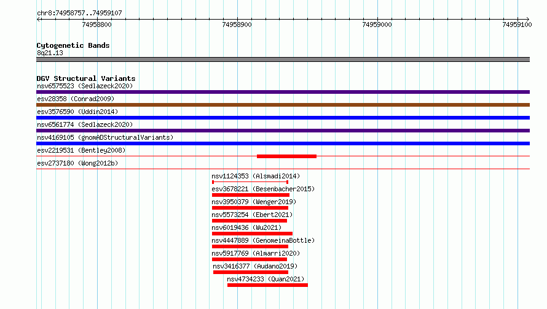The height and width of the screenshot is (309, 547).
Task: Click the 8q21.13 band label
Action: pyautogui.click(x=50, y=53)
